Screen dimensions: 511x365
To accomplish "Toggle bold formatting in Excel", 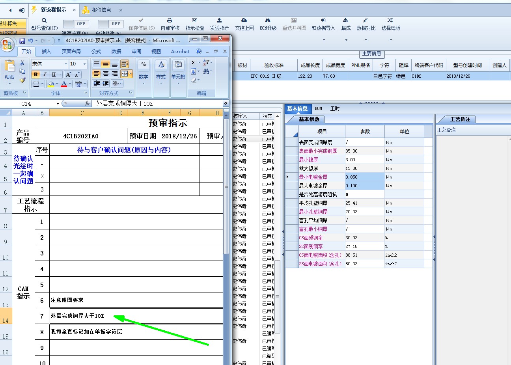I will pyautogui.click(x=35, y=74).
